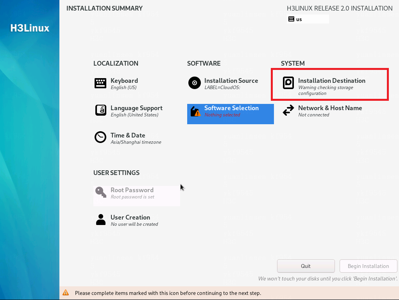Click the 'Asia/Shanghai timezone' status text
The width and height of the screenshot is (399, 300).
click(x=136, y=142)
